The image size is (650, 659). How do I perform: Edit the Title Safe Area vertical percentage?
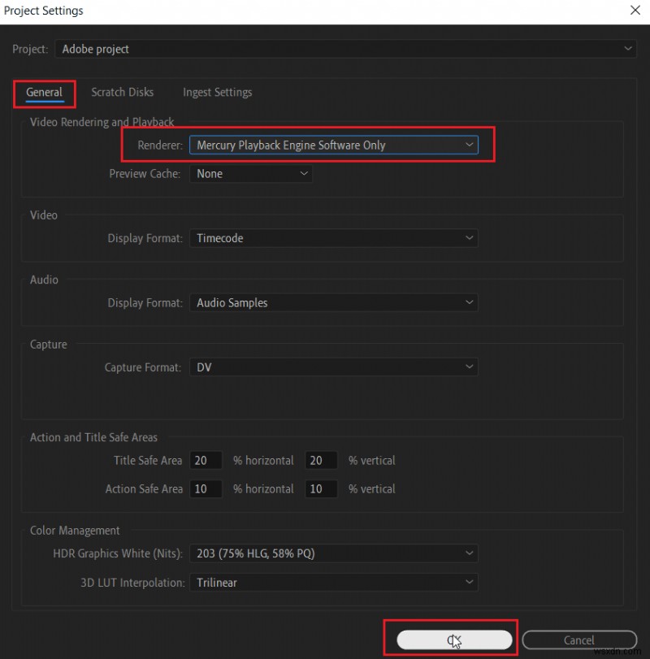321,460
